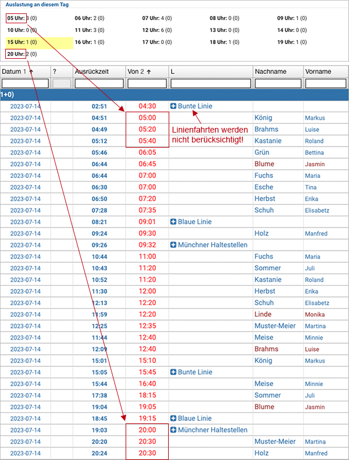Click the question mark column header

click(62, 72)
